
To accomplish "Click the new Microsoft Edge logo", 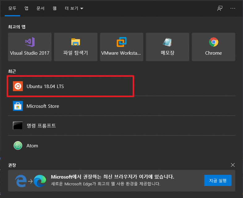I will pyautogui.click(x=40, y=181).
